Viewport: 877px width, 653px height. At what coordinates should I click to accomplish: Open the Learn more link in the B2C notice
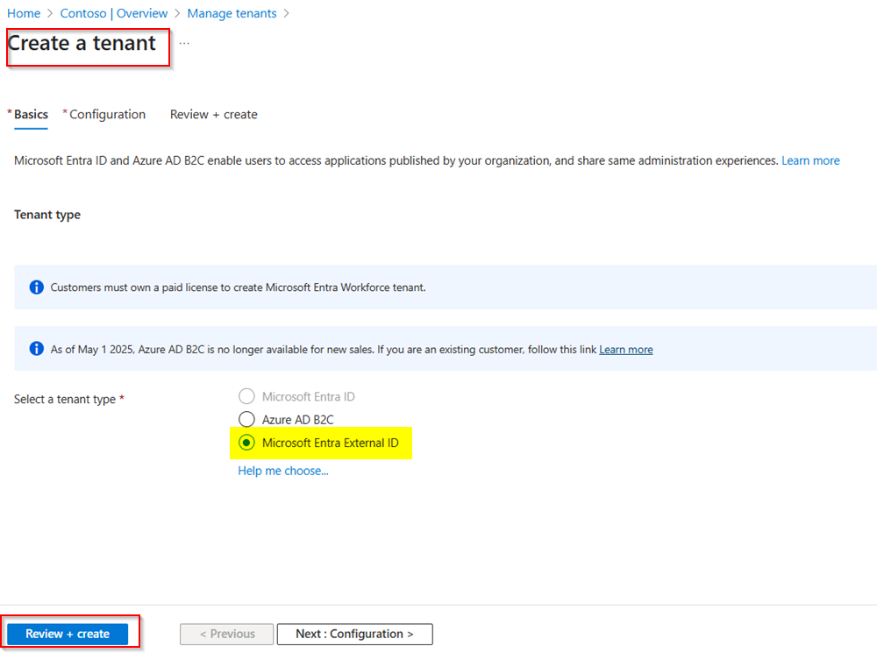pyautogui.click(x=625, y=349)
